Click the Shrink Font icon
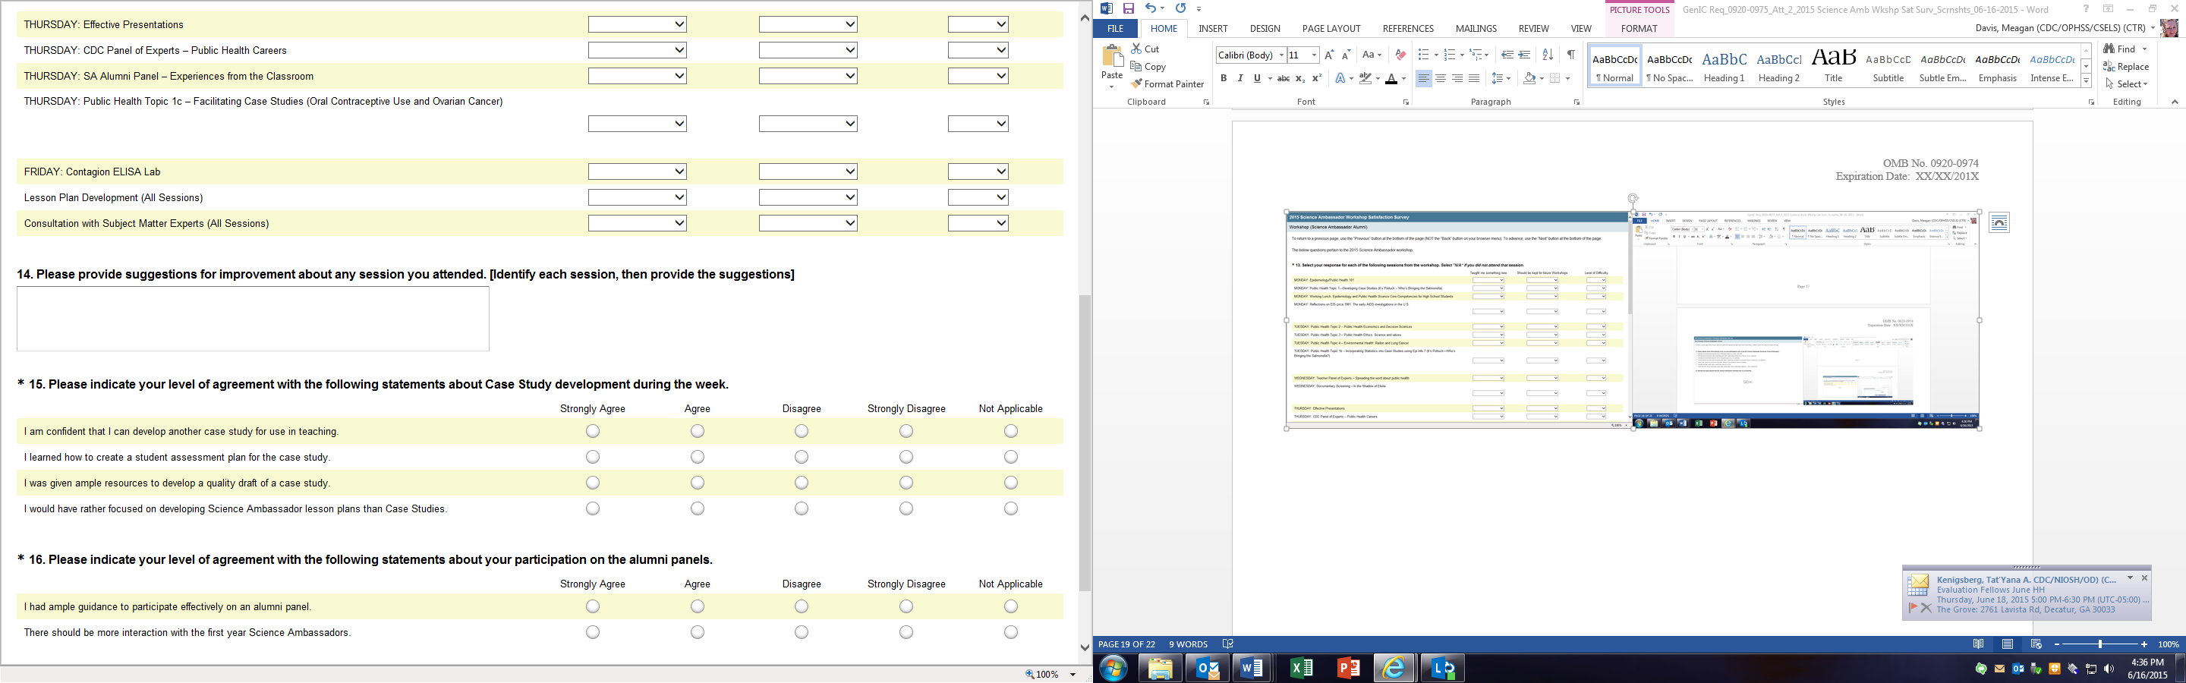The image size is (2186, 683). [1346, 55]
